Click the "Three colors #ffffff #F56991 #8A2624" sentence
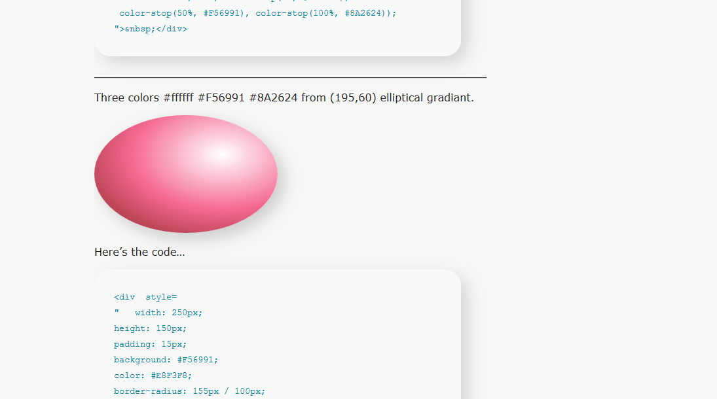The height and width of the screenshot is (399, 717). pos(284,98)
